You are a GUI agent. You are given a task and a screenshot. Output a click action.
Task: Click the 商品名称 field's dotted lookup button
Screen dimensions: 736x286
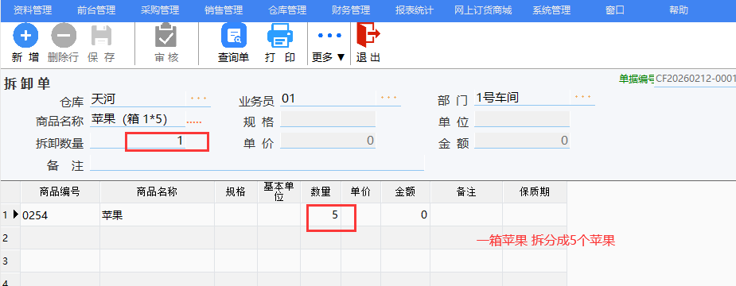point(194,122)
